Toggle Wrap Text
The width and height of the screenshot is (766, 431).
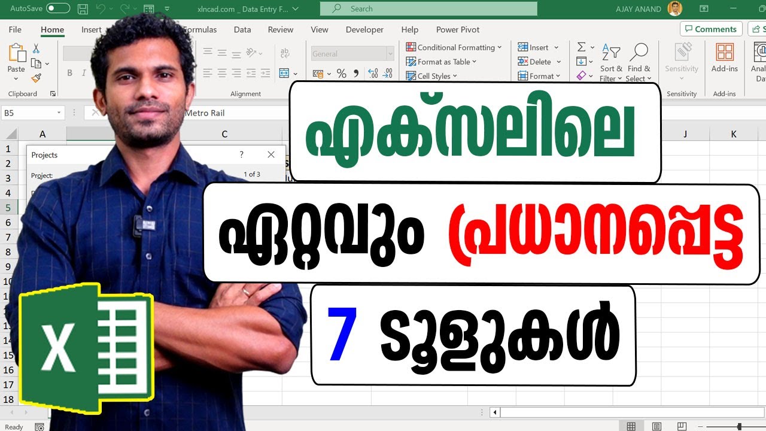click(285, 53)
